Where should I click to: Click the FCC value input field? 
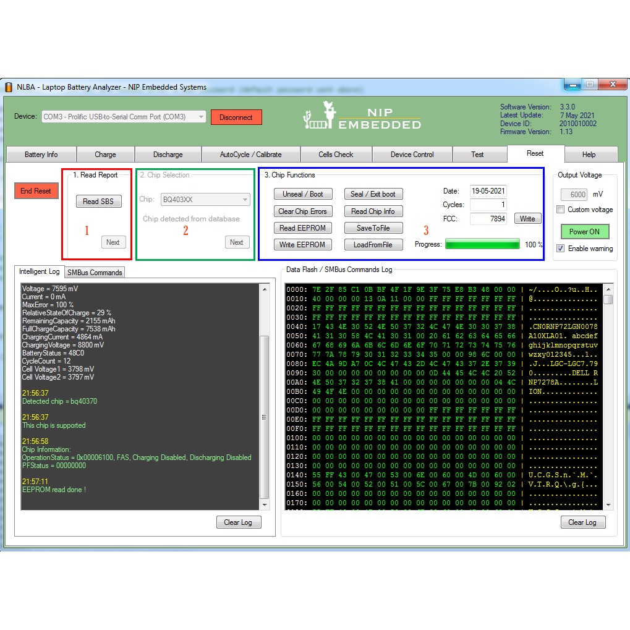(x=488, y=219)
